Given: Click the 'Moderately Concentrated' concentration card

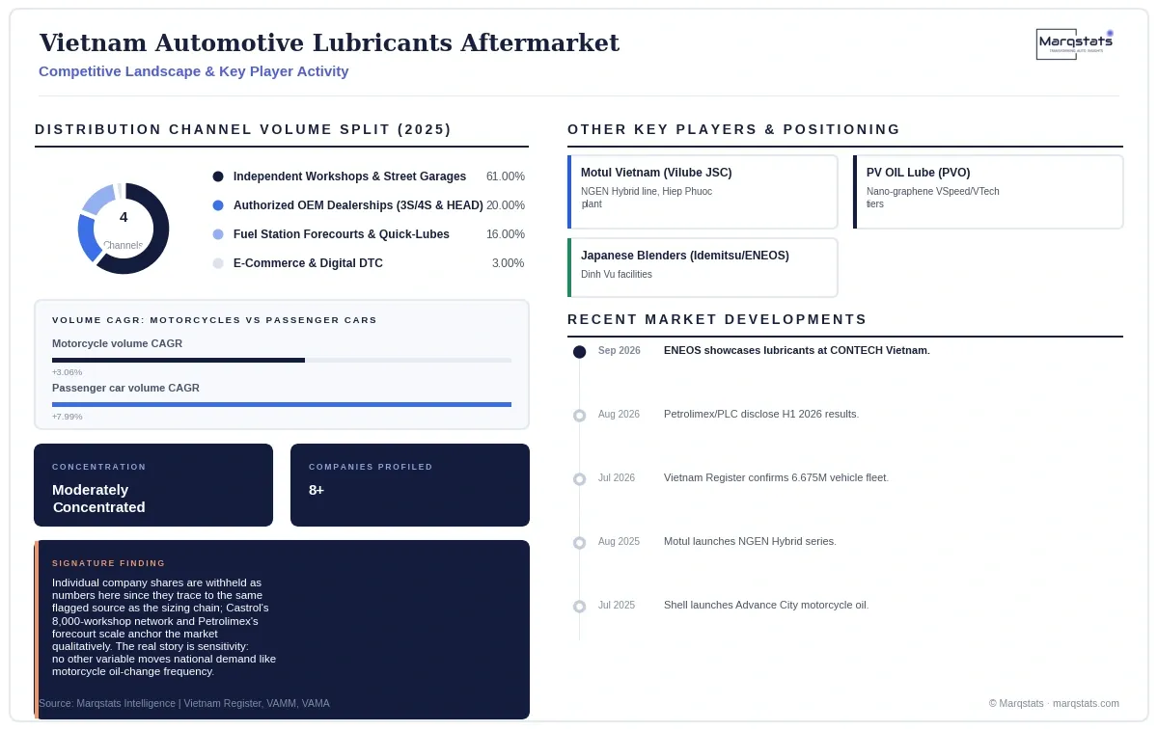Looking at the screenshot, I should pos(153,485).
